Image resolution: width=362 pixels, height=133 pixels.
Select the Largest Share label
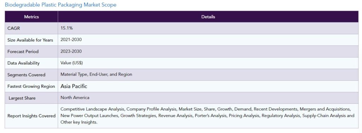point(22,98)
